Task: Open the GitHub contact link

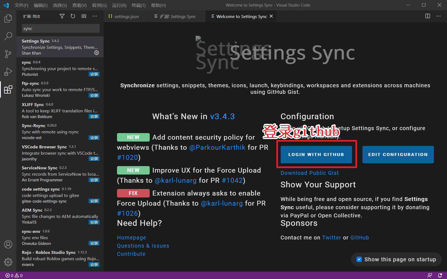Action: point(359,238)
